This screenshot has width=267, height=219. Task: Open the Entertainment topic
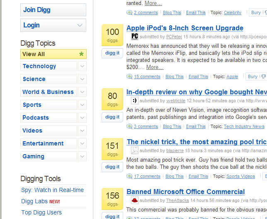[49, 143]
